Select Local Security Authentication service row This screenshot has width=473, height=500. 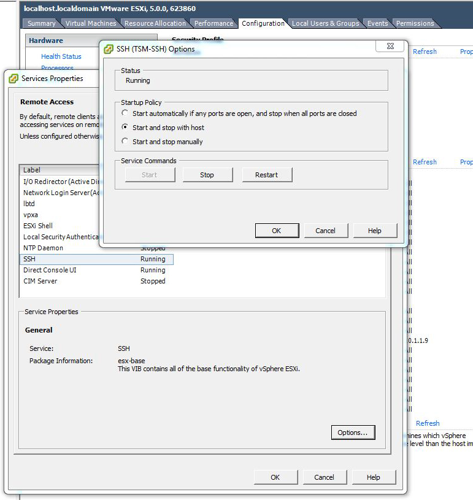tap(61, 237)
